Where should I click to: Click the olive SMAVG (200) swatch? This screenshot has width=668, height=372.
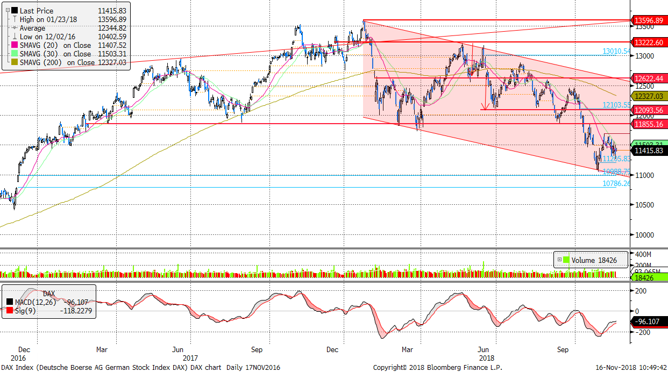click(14, 62)
